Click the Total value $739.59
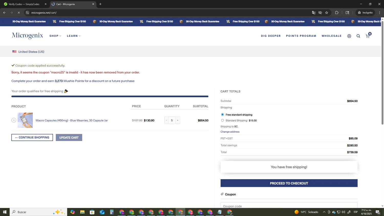Screen dimensions: 384x216 (352, 152)
